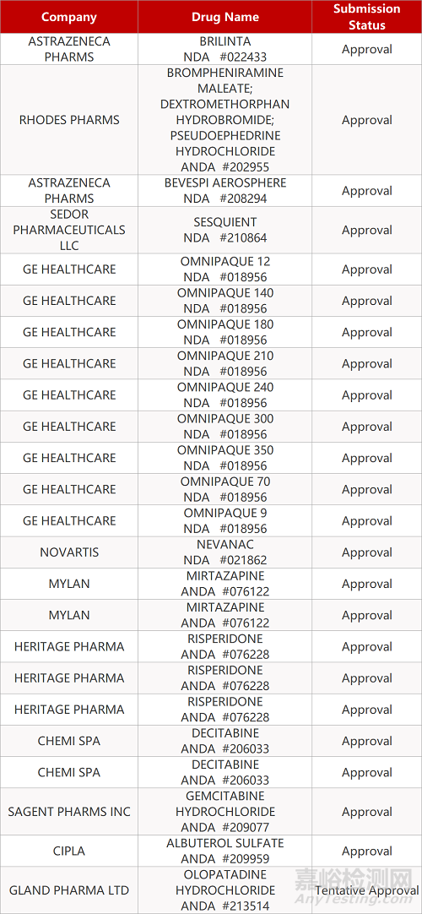Select the OMNIPAQUE 12 drug cell

click(x=225, y=269)
